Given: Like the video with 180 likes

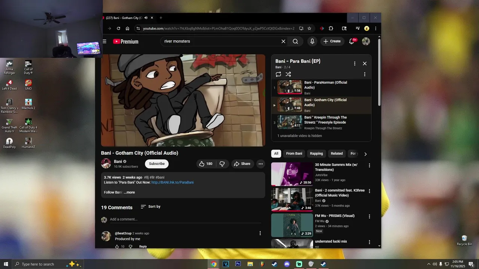Looking at the screenshot, I should pos(205,164).
